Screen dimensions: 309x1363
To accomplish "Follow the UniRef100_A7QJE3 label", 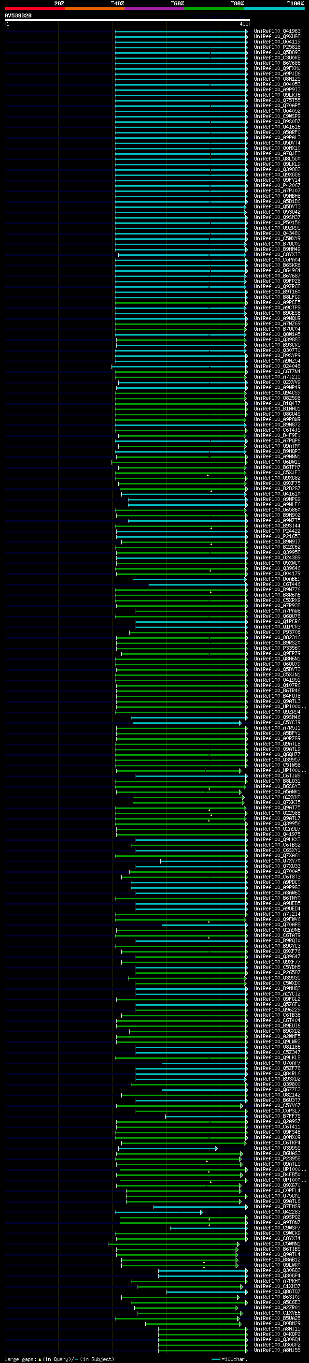I will (x=277, y=153).
